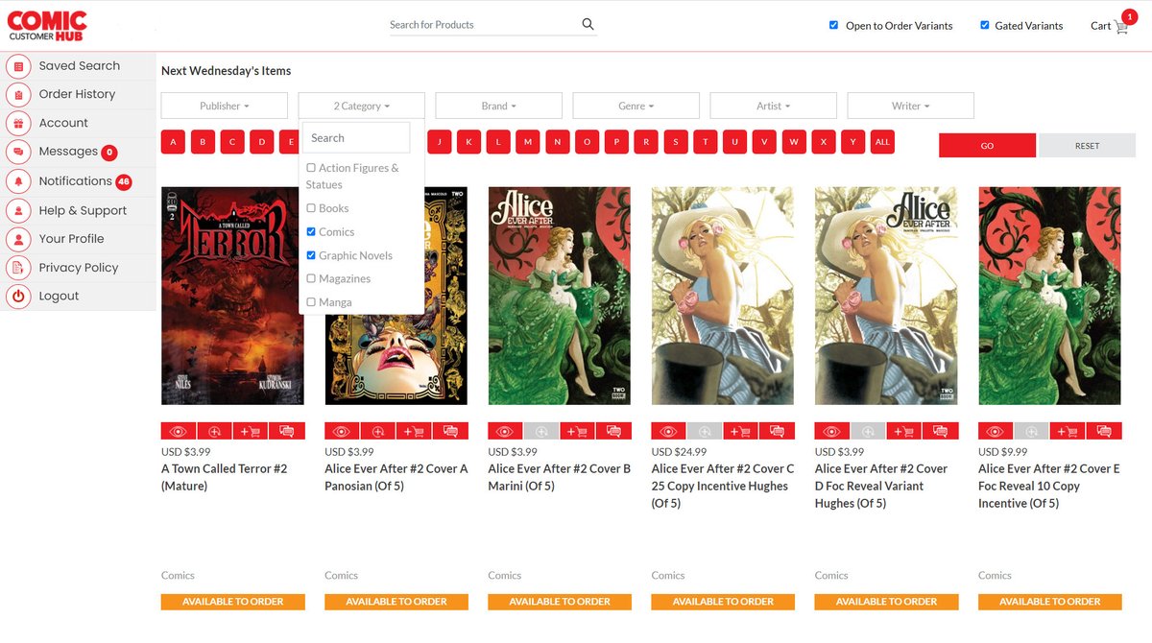This screenshot has width=1152, height=643.
Task: Click the reorder icon under Alice Ever After Cover C
Action: pyautogui.click(x=707, y=430)
